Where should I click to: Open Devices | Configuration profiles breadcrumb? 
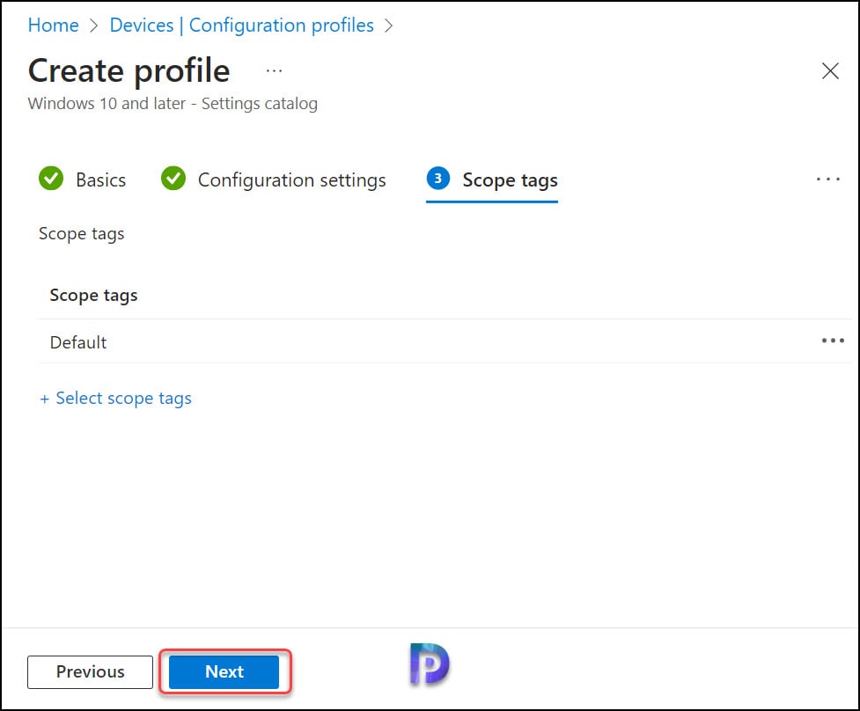click(241, 26)
